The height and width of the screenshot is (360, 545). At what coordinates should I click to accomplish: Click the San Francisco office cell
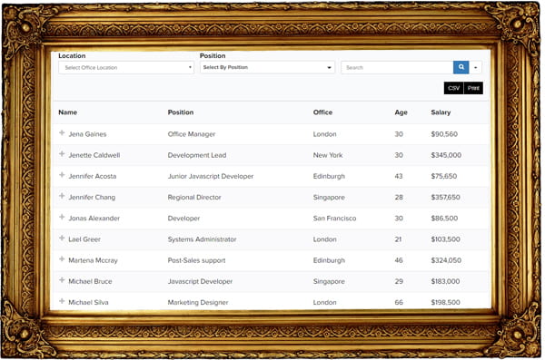[x=334, y=219]
